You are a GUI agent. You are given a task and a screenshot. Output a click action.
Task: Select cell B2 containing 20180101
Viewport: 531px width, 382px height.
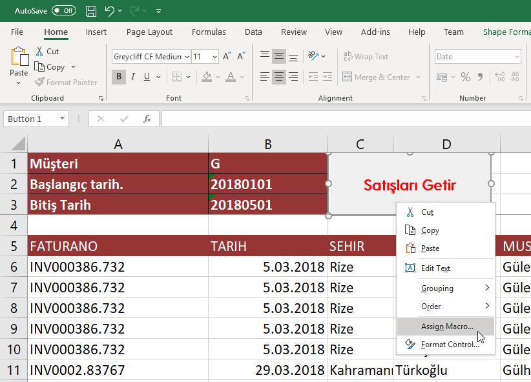(x=267, y=185)
